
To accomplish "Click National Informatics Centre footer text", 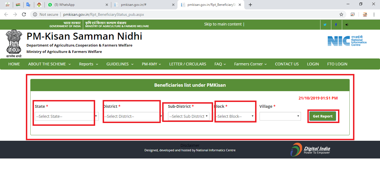I will (216, 150).
